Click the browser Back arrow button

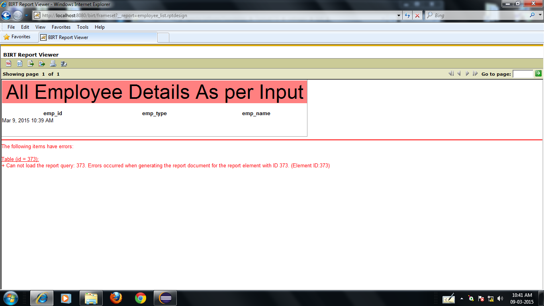pos(6,16)
